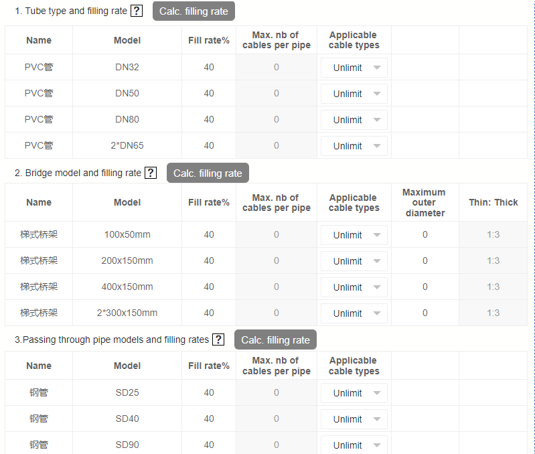This screenshot has height=454, width=535.
Task: Expand cable types dropdown for SD90 pipe
Action: (x=354, y=445)
